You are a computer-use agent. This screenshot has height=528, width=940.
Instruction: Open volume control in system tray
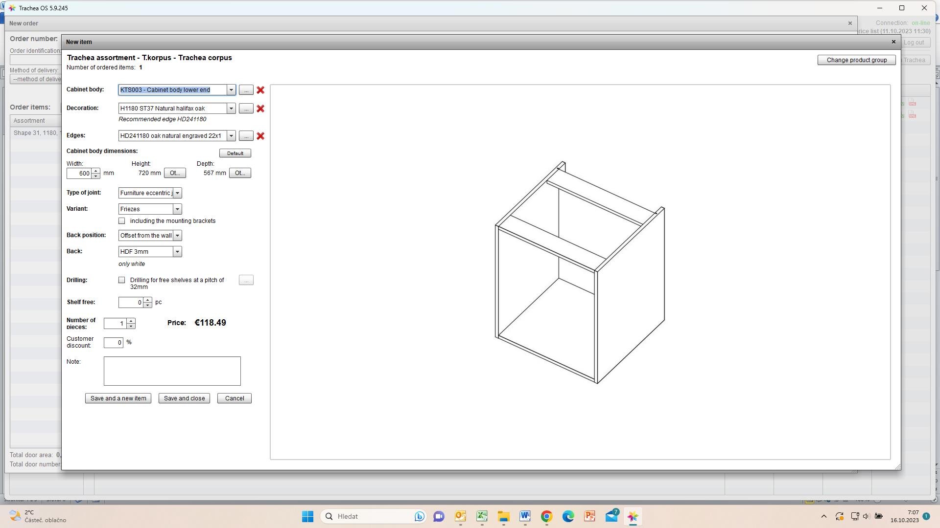coord(866,516)
